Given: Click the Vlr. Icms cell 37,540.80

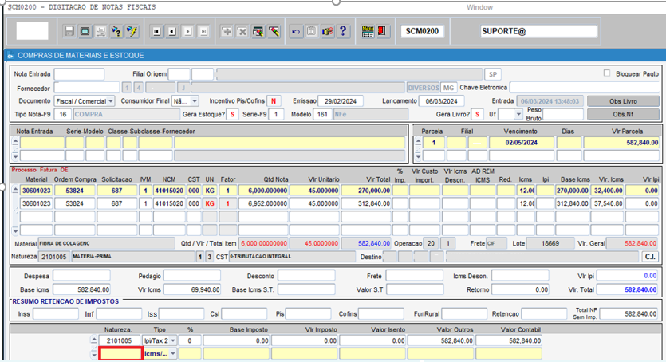Looking at the screenshot, I should point(608,203).
